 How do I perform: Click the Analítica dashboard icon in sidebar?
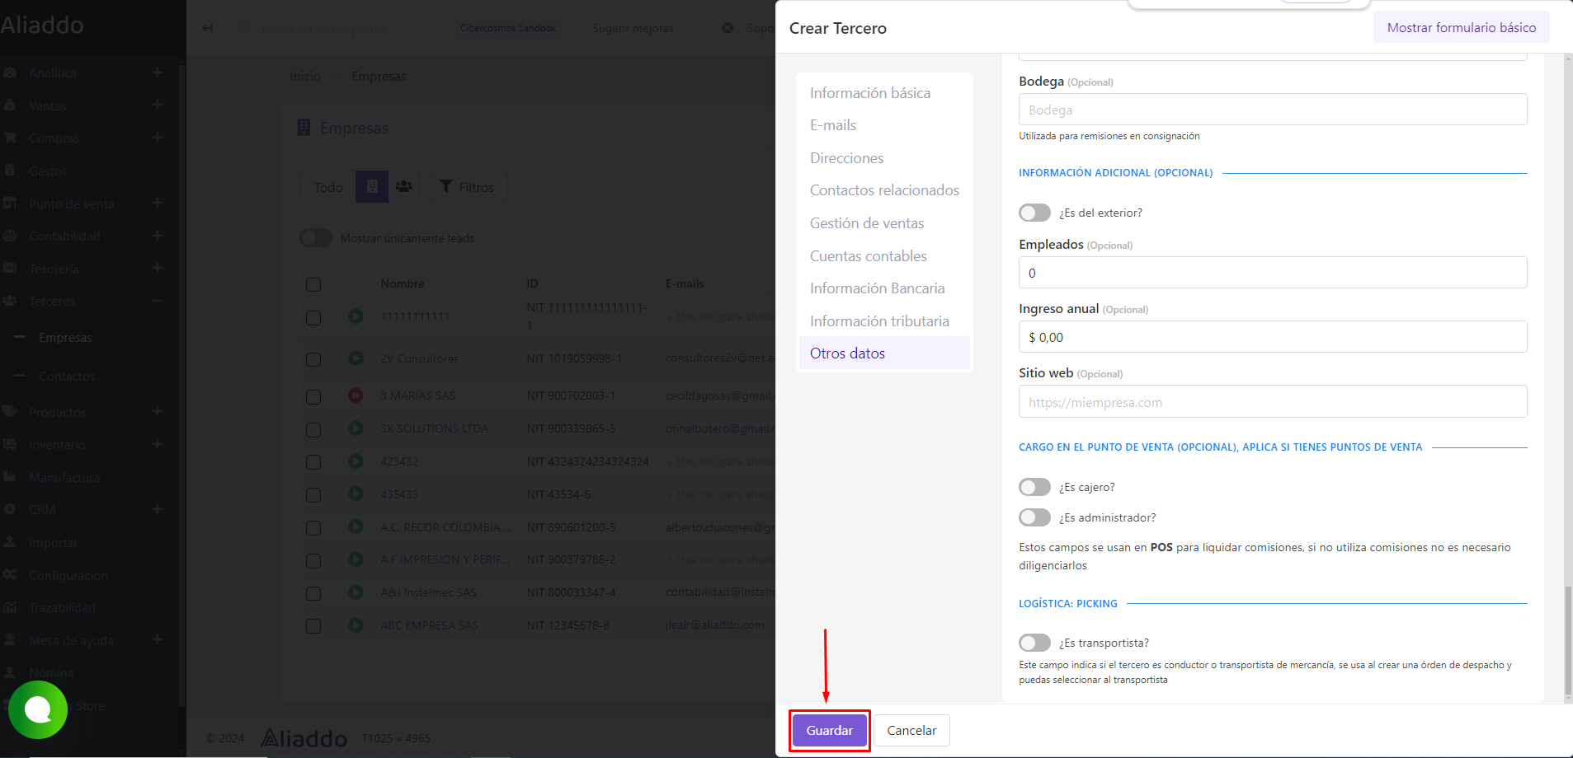pyautogui.click(x=10, y=73)
